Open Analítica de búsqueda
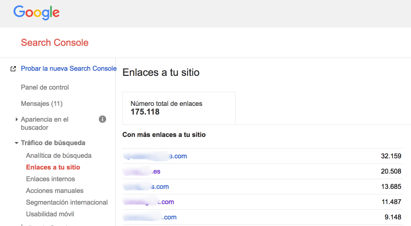 click(59, 156)
